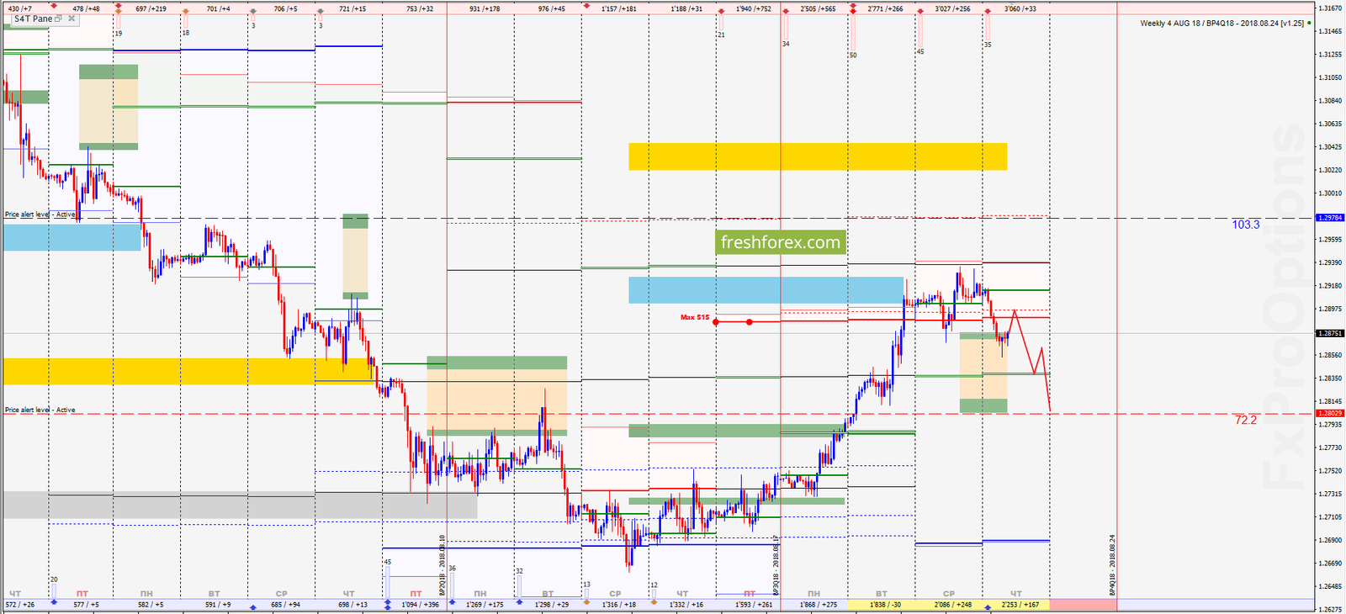The height and width of the screenshot is (614, 1346).
Task: Click the green status dot beside '[v1.25]'
Action: [1309, 23]
